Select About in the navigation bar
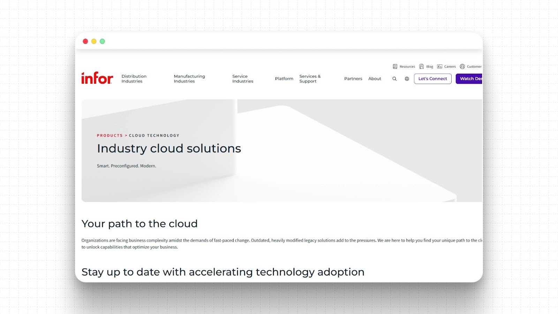The image size is (558, 314). coord(375,78)
